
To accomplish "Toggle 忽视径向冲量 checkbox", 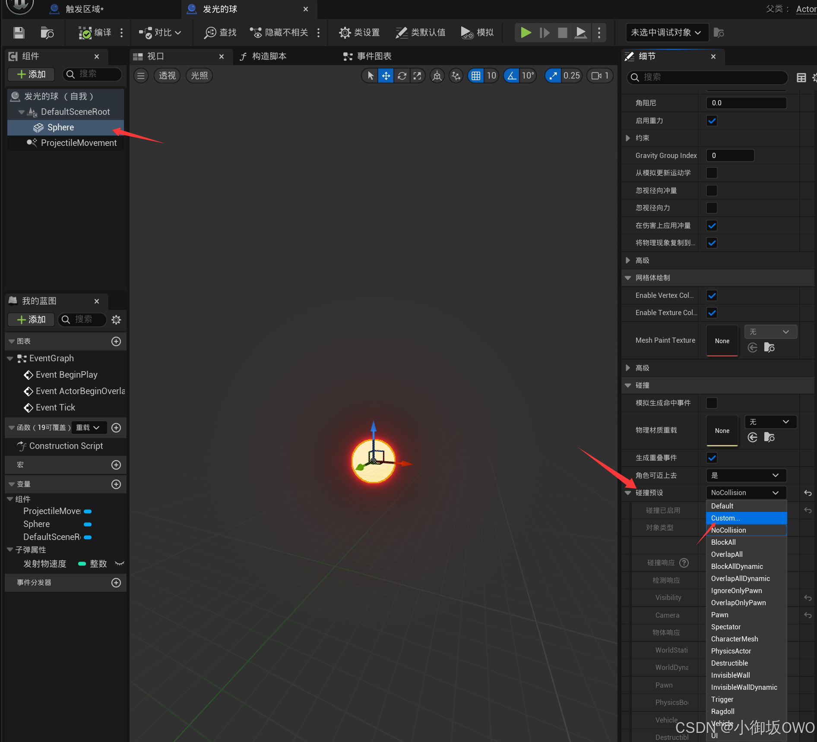I will coord(712,190).
